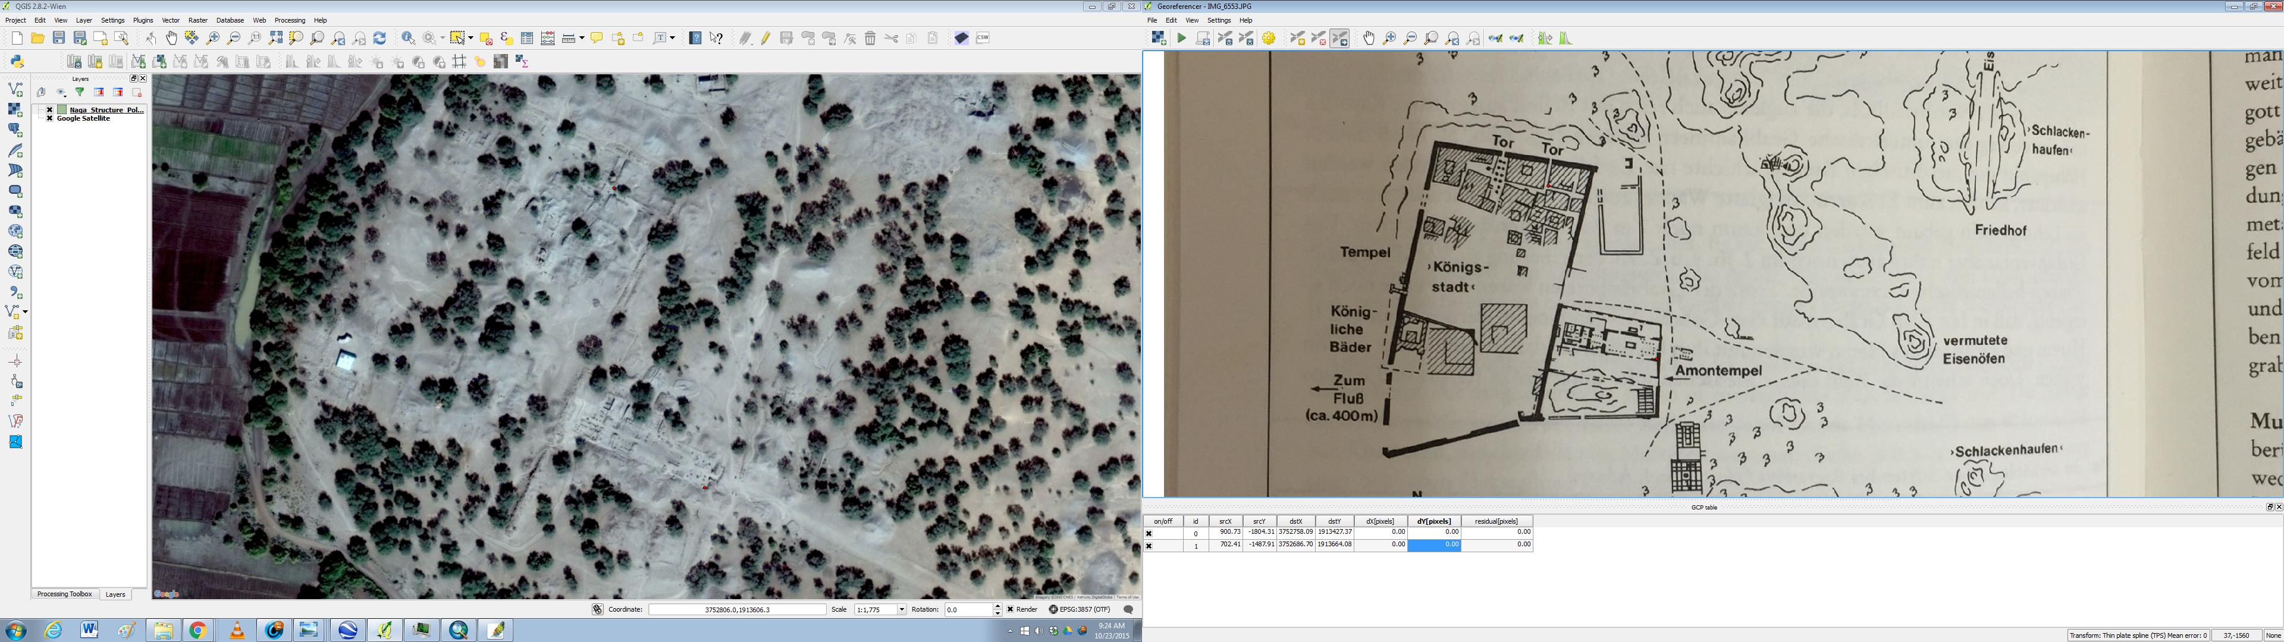The height and width of the screenshot is (642, 2284).
Task: Open the attribute table icon
Action: [x=526, y=38]
